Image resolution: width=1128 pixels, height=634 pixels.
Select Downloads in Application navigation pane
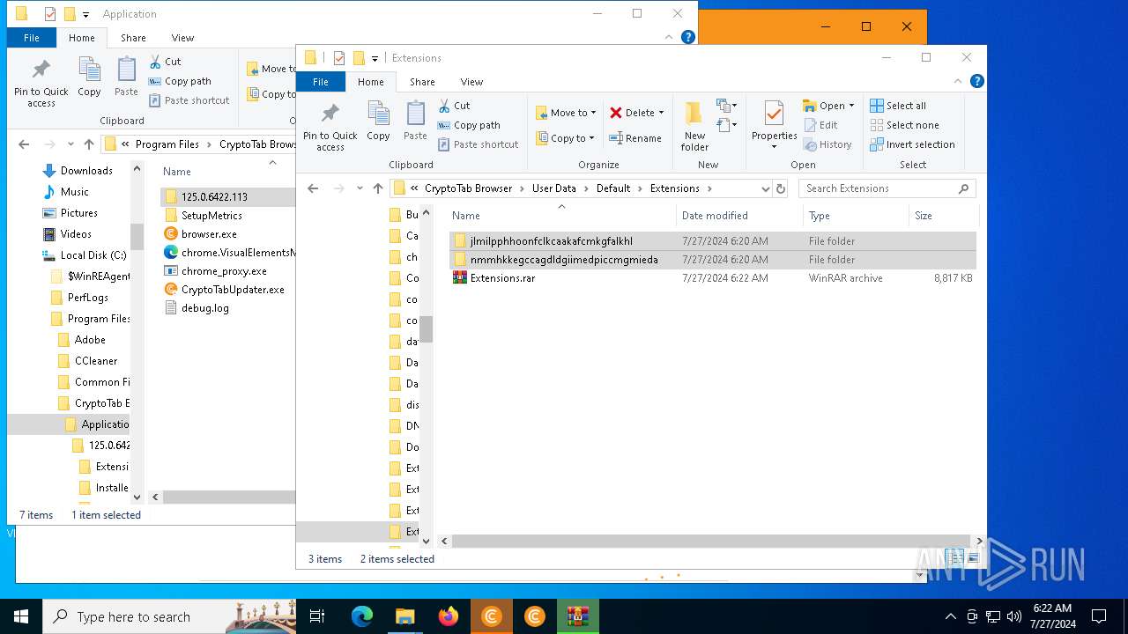click(86, 171)
